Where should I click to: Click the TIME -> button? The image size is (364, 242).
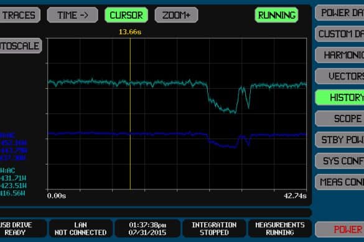(72, 16)
